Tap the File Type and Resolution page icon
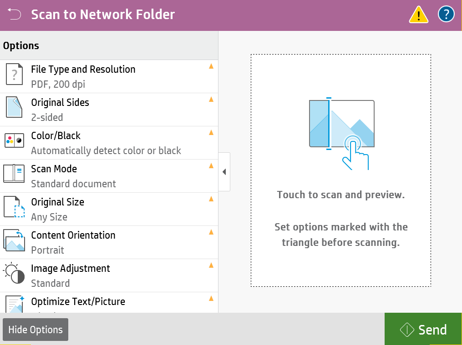Image resolution: width=462 pixels, height=345 pixels. click(x=14, y=75)
